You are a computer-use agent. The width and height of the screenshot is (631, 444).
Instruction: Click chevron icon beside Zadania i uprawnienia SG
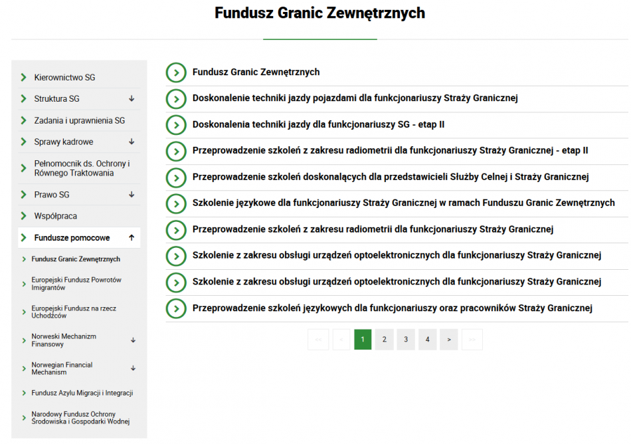pos(25,121)
